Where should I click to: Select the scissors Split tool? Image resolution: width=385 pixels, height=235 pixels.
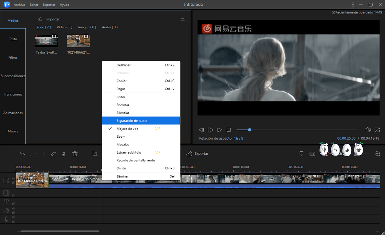coord(64,154)
